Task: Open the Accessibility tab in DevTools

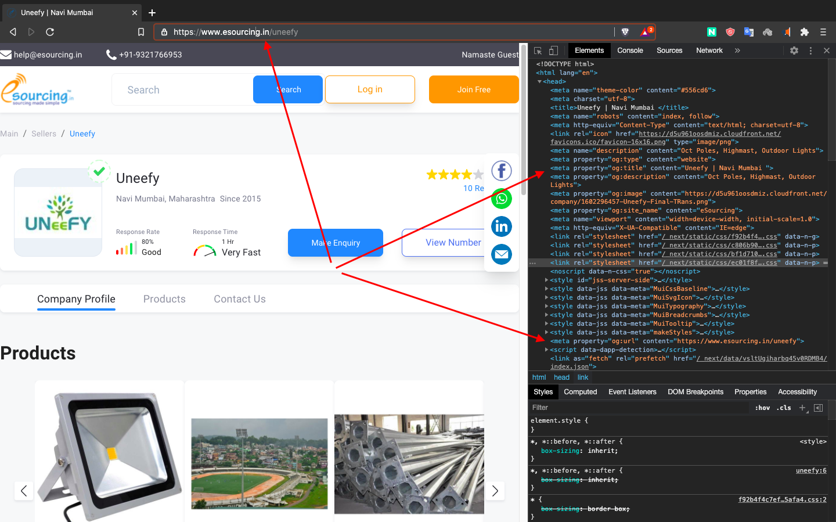Action: coord(797,392)
